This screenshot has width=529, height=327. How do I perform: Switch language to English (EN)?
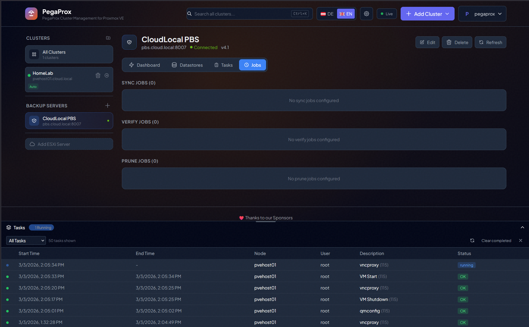pos(346,14)
